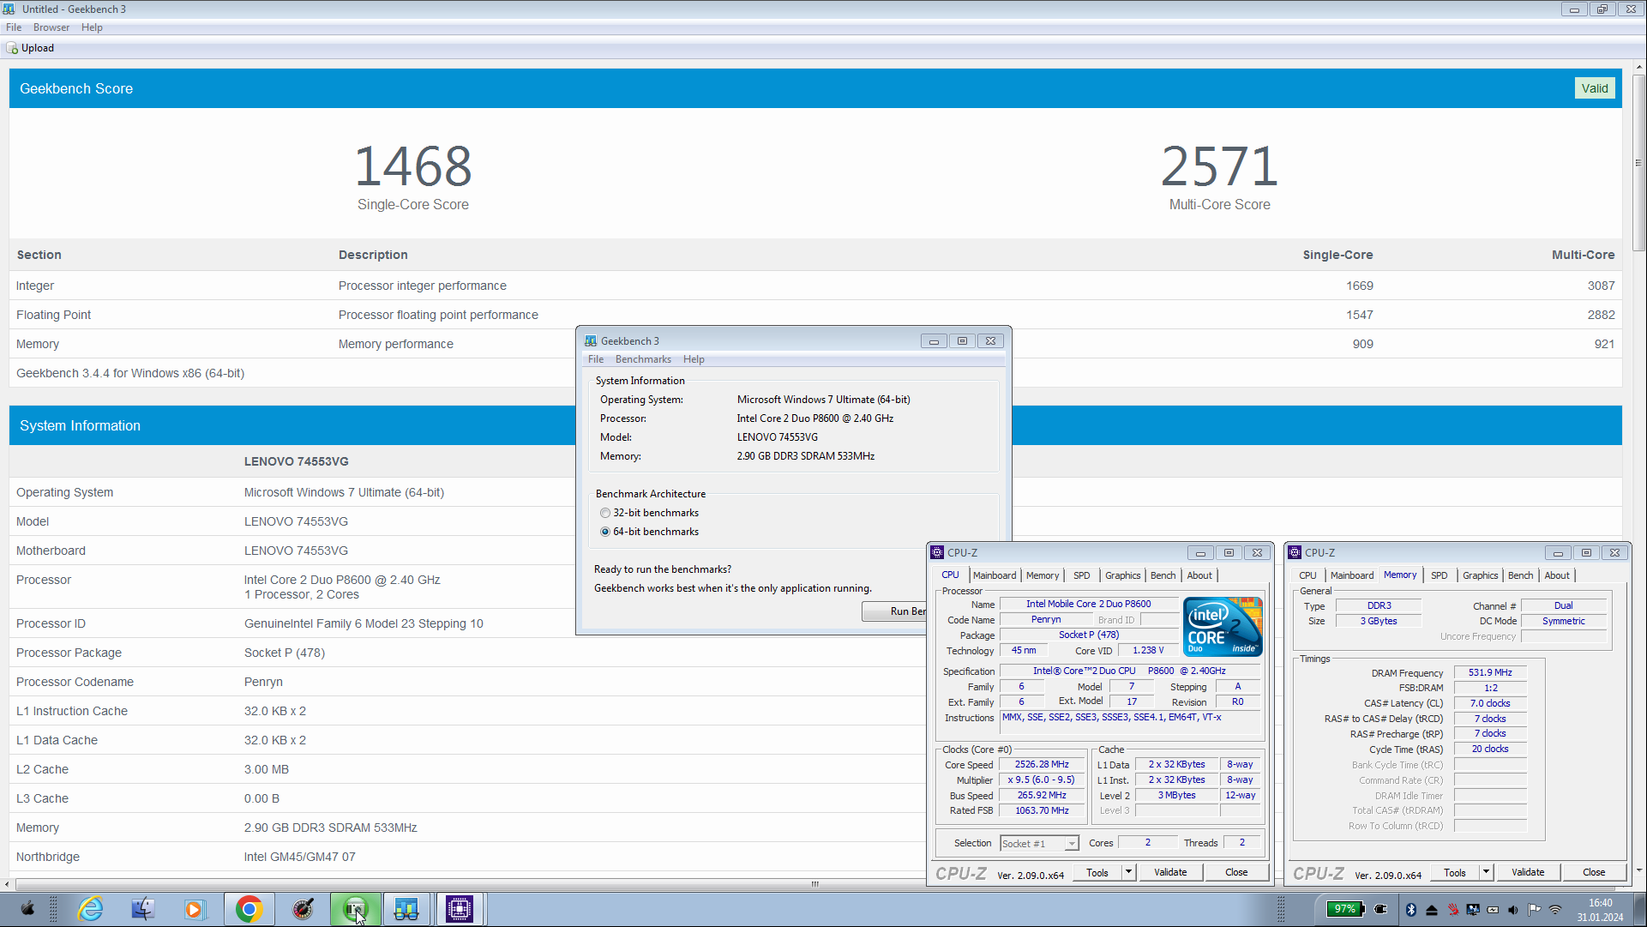Switch to Mainboard tab in the CPU-tab CPU-Z window
Image resolution: width=1647 pixels, height=927 pixels.
coord(995,575)
